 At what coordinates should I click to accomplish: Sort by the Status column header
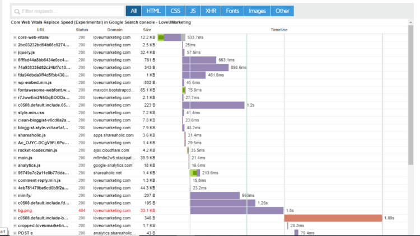pos(82,30)
